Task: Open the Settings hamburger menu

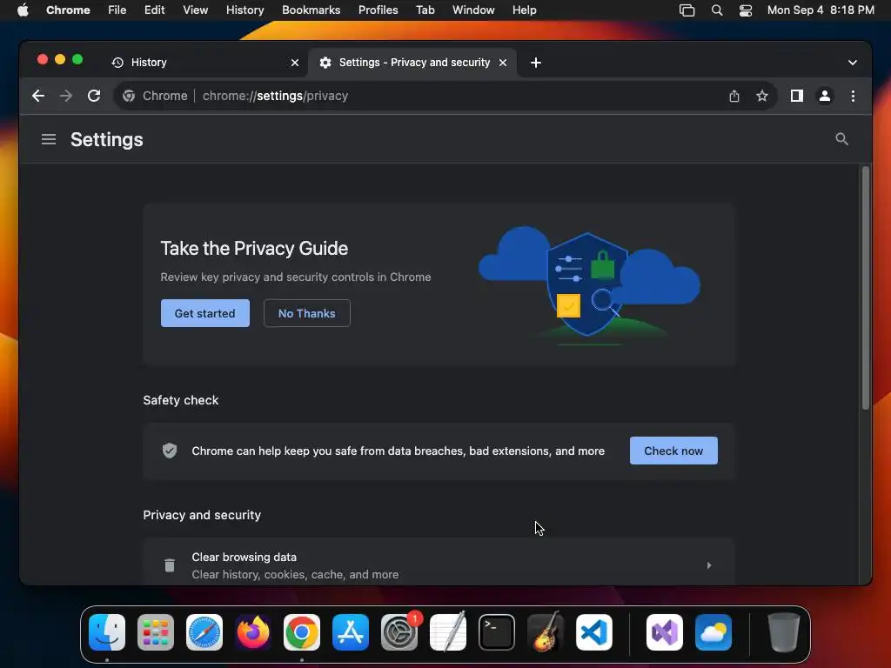Action: 49,139
